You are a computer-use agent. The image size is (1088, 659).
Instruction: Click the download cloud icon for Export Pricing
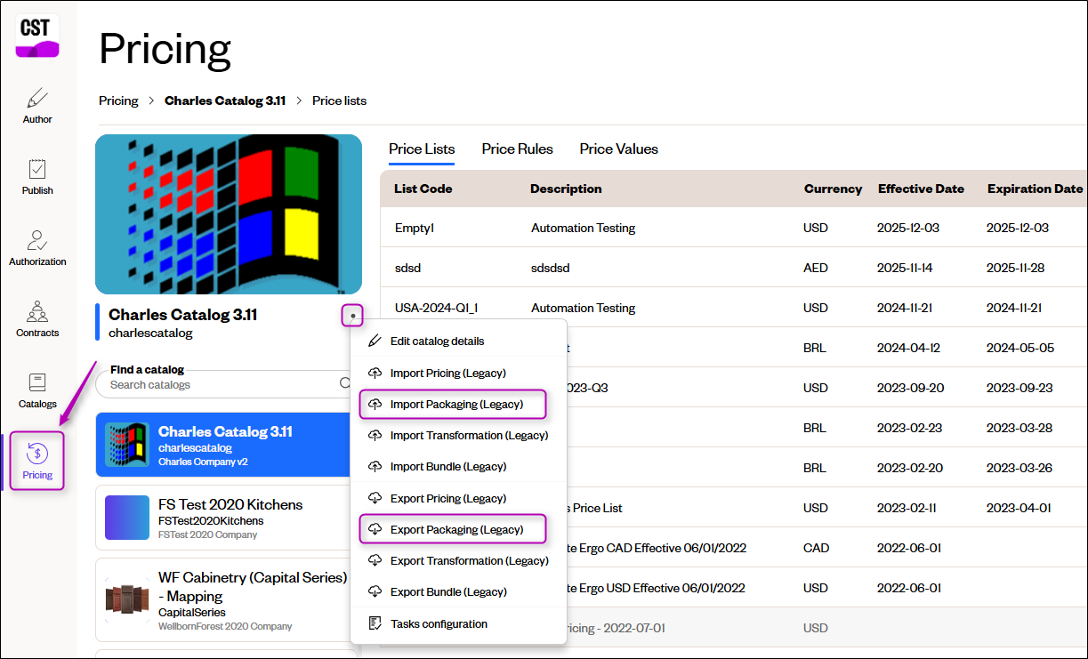click(x=375, y=498)
